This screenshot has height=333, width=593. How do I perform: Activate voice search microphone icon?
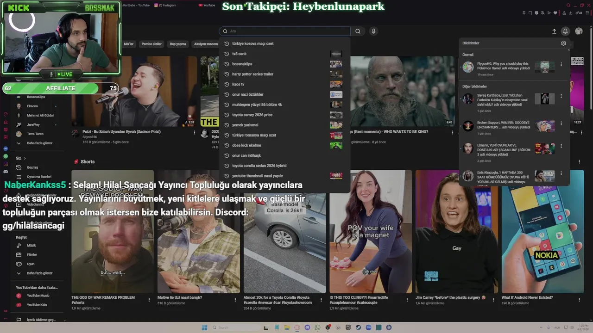coord(373,31)
